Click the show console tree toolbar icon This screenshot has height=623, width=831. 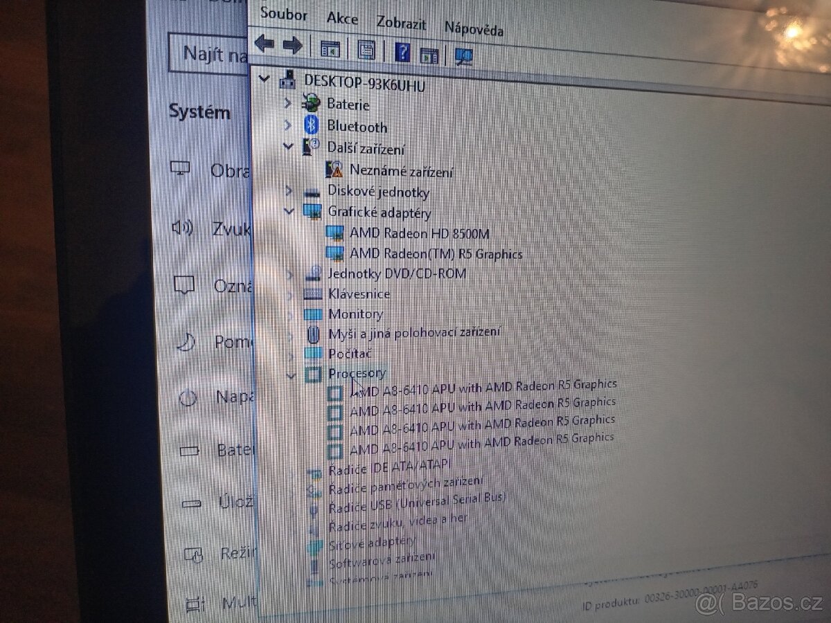pyautogui.click(x=331, y=48)
